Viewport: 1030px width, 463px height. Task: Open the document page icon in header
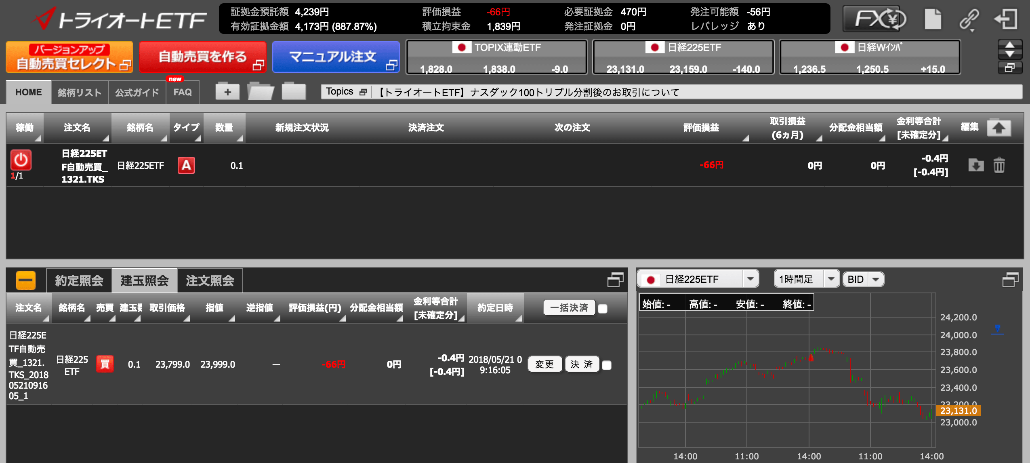pos(933,19)
